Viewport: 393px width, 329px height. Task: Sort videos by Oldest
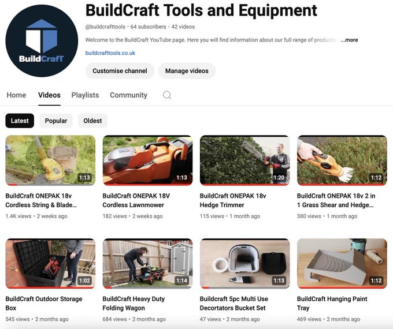pos(92,121)
